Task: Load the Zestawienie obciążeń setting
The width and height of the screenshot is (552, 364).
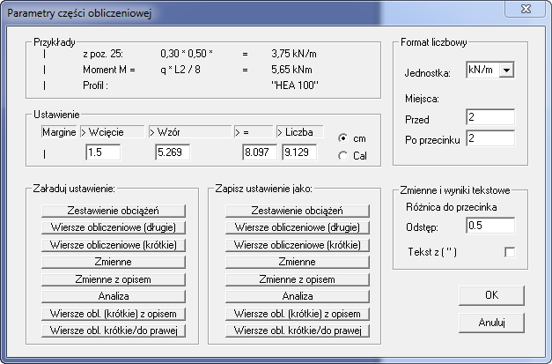Action: point(113,210)
